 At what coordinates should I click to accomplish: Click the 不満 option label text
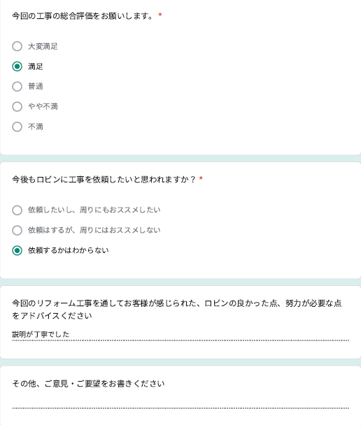click(x=36, y=127)
